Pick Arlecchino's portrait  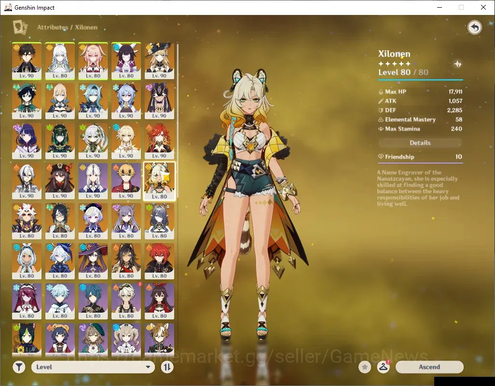pyautogui.click(x=27, y=181)
